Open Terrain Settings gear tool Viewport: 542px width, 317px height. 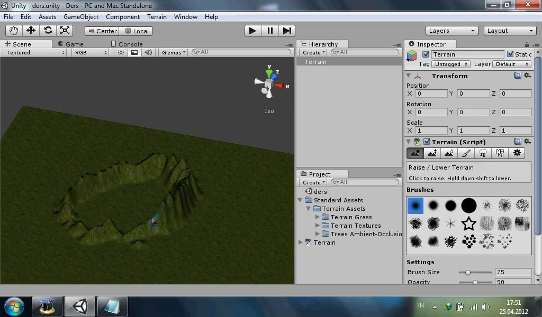point(517,153)
